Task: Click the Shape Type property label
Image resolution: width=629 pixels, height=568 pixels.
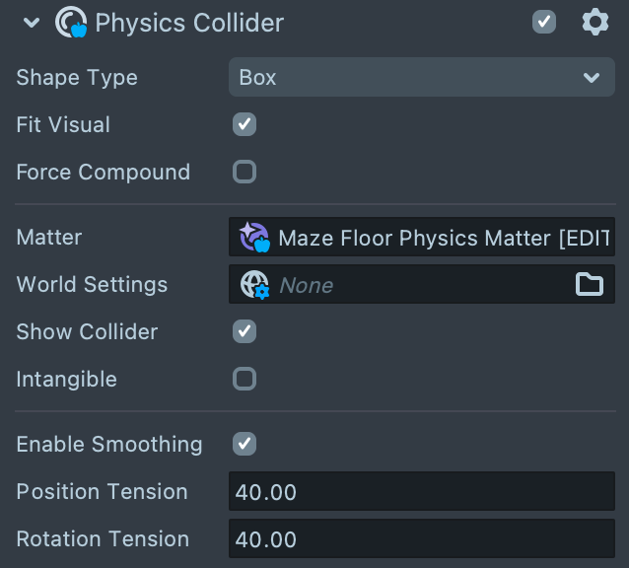Action: pyautogui.click(x=77, y=77)
